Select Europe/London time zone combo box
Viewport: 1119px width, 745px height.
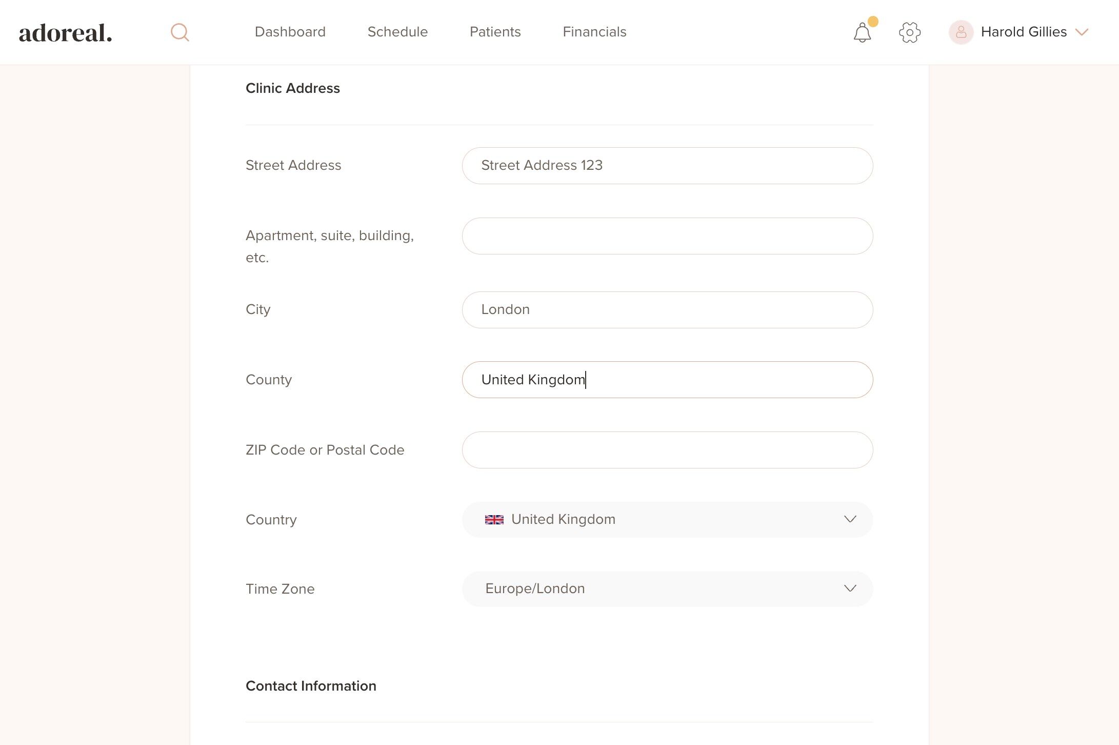656,589
